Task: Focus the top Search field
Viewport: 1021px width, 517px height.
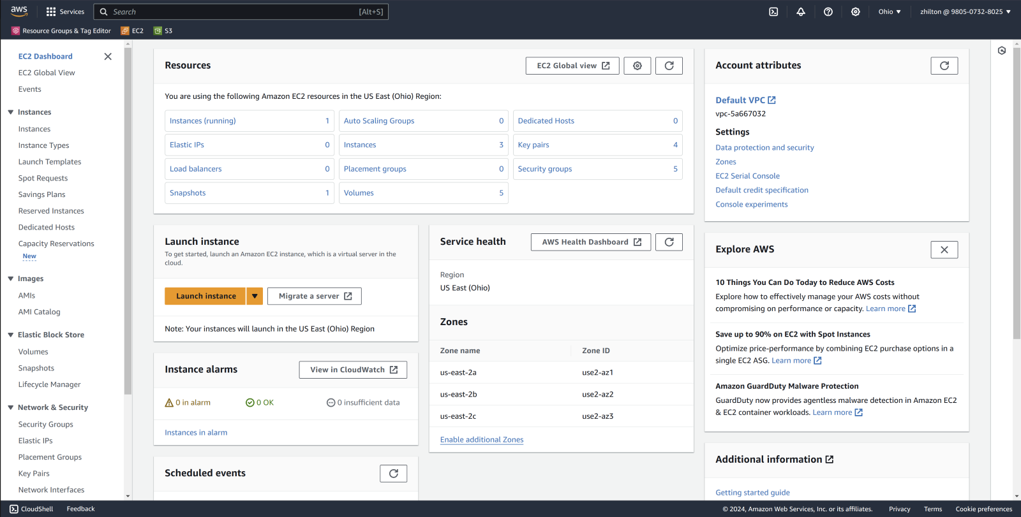Action: pyautogui.click(x=241, y=11)
